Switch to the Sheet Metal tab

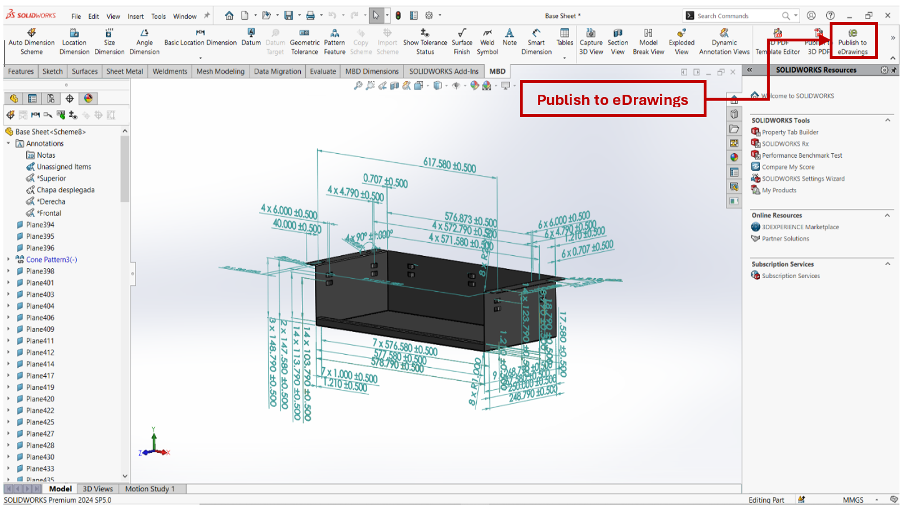pos(124,71)
